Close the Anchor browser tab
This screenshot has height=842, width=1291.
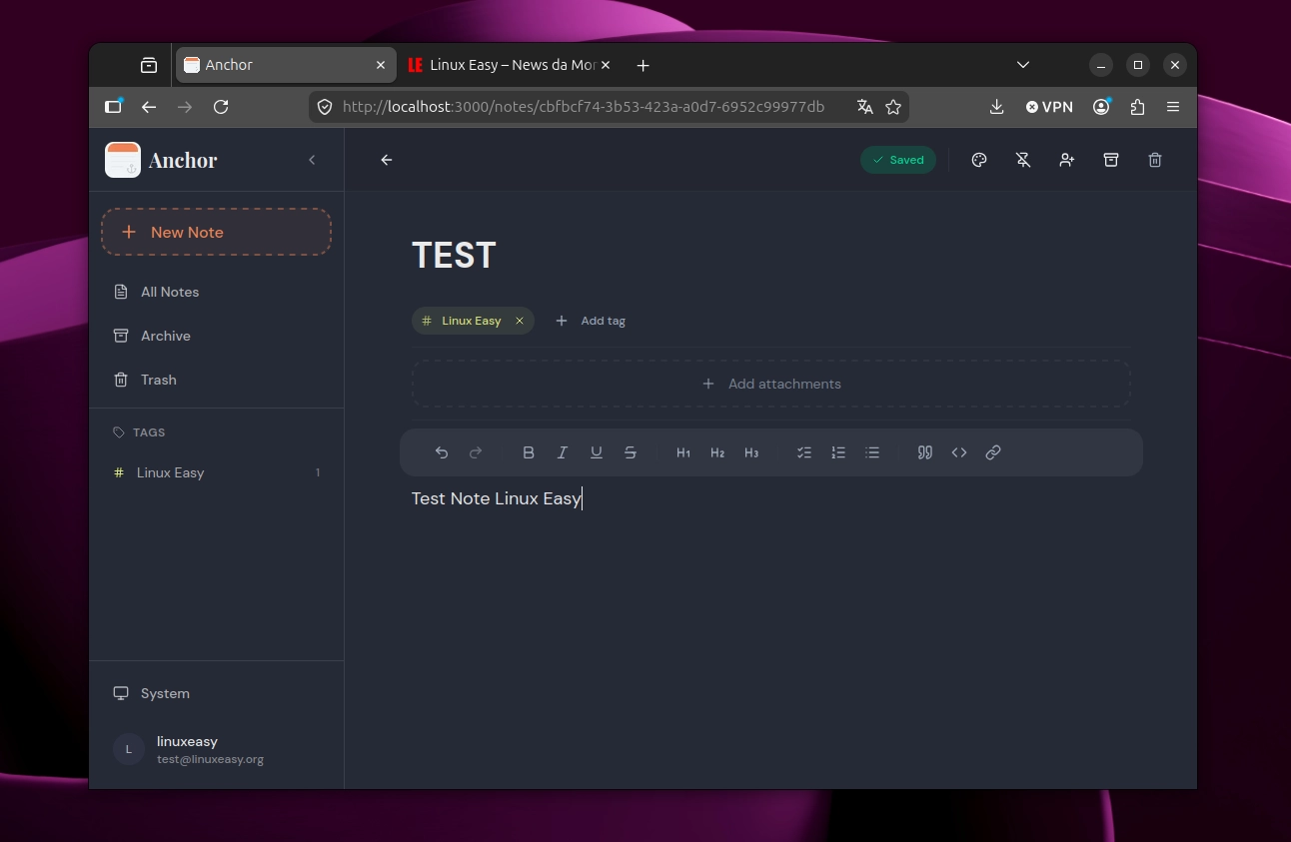tap(381, 65)
